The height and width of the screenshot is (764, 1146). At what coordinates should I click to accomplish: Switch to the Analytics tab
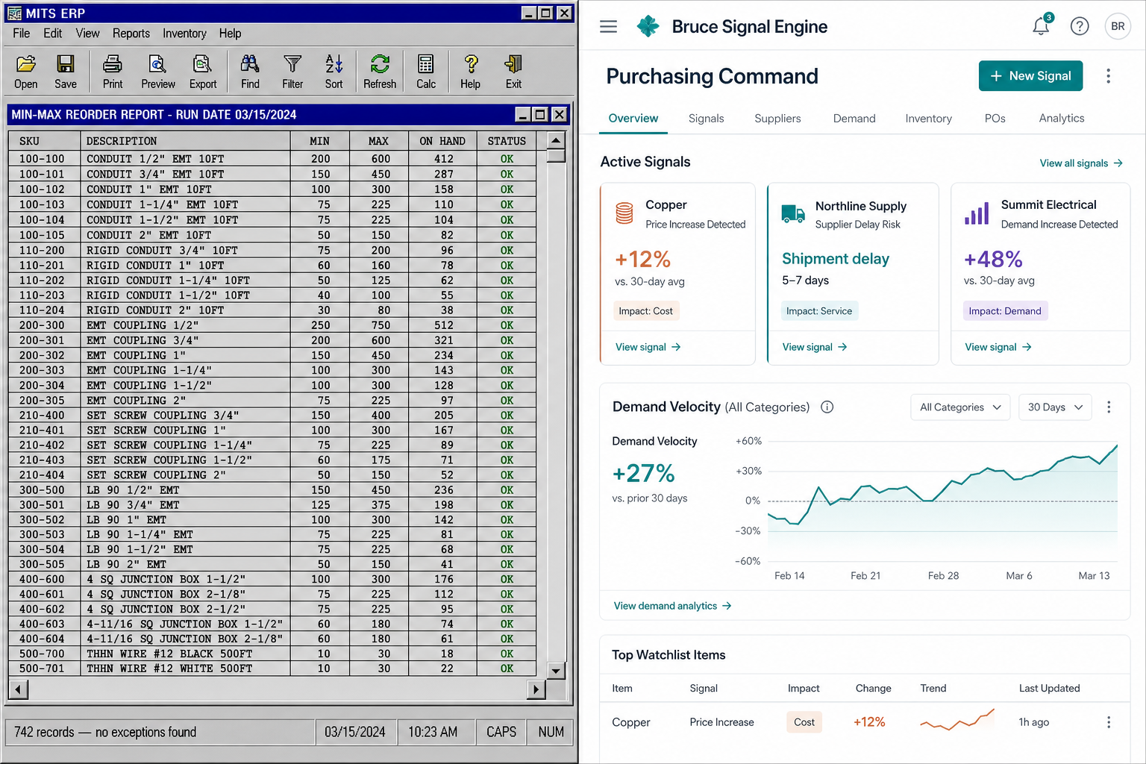(1062, 119)
